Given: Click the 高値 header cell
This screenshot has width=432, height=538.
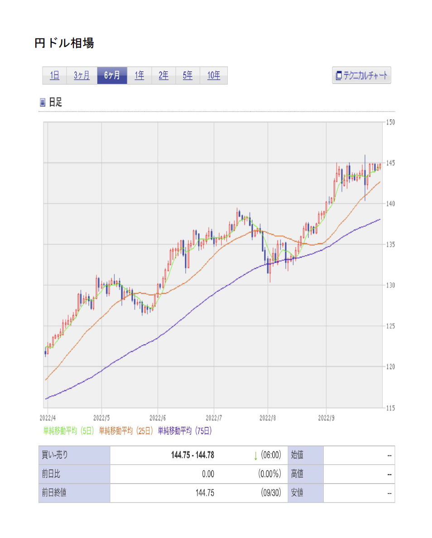Looking at the screenshot, I should 306,474.
